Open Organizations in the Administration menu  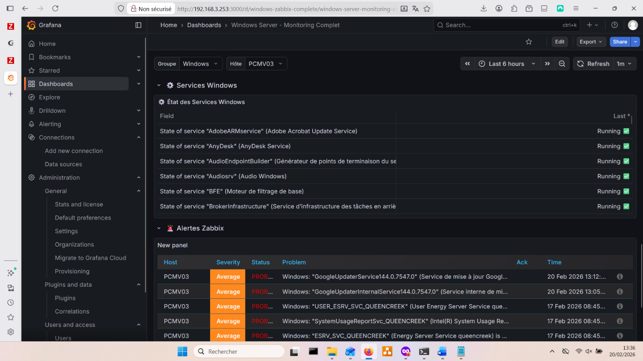(x=74, y=245)
